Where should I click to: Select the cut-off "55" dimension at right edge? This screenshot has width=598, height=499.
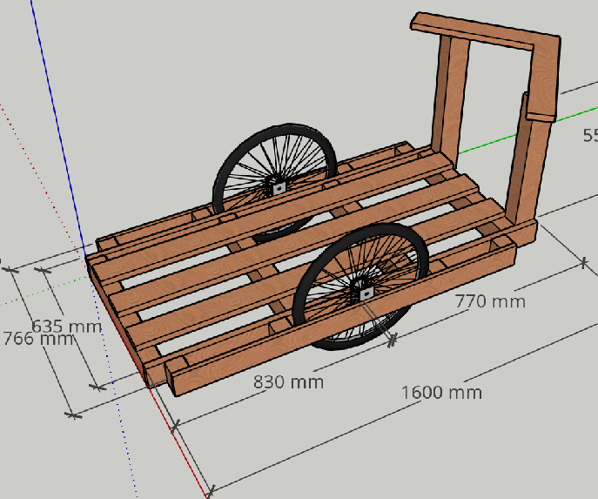(590, 135)
